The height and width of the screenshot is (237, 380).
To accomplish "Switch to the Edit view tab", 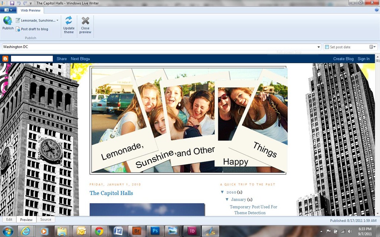I will pos(9,219).
